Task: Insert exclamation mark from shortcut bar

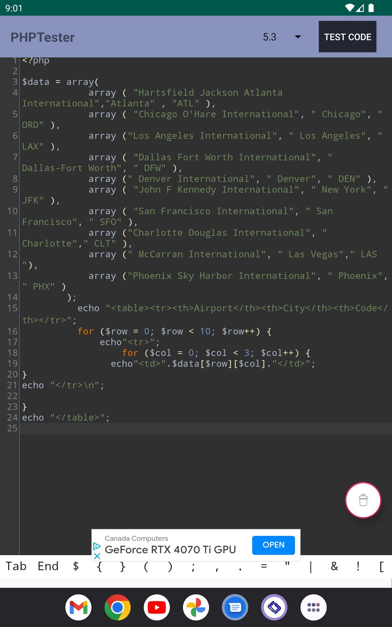Action: click(x=358, y=566)
